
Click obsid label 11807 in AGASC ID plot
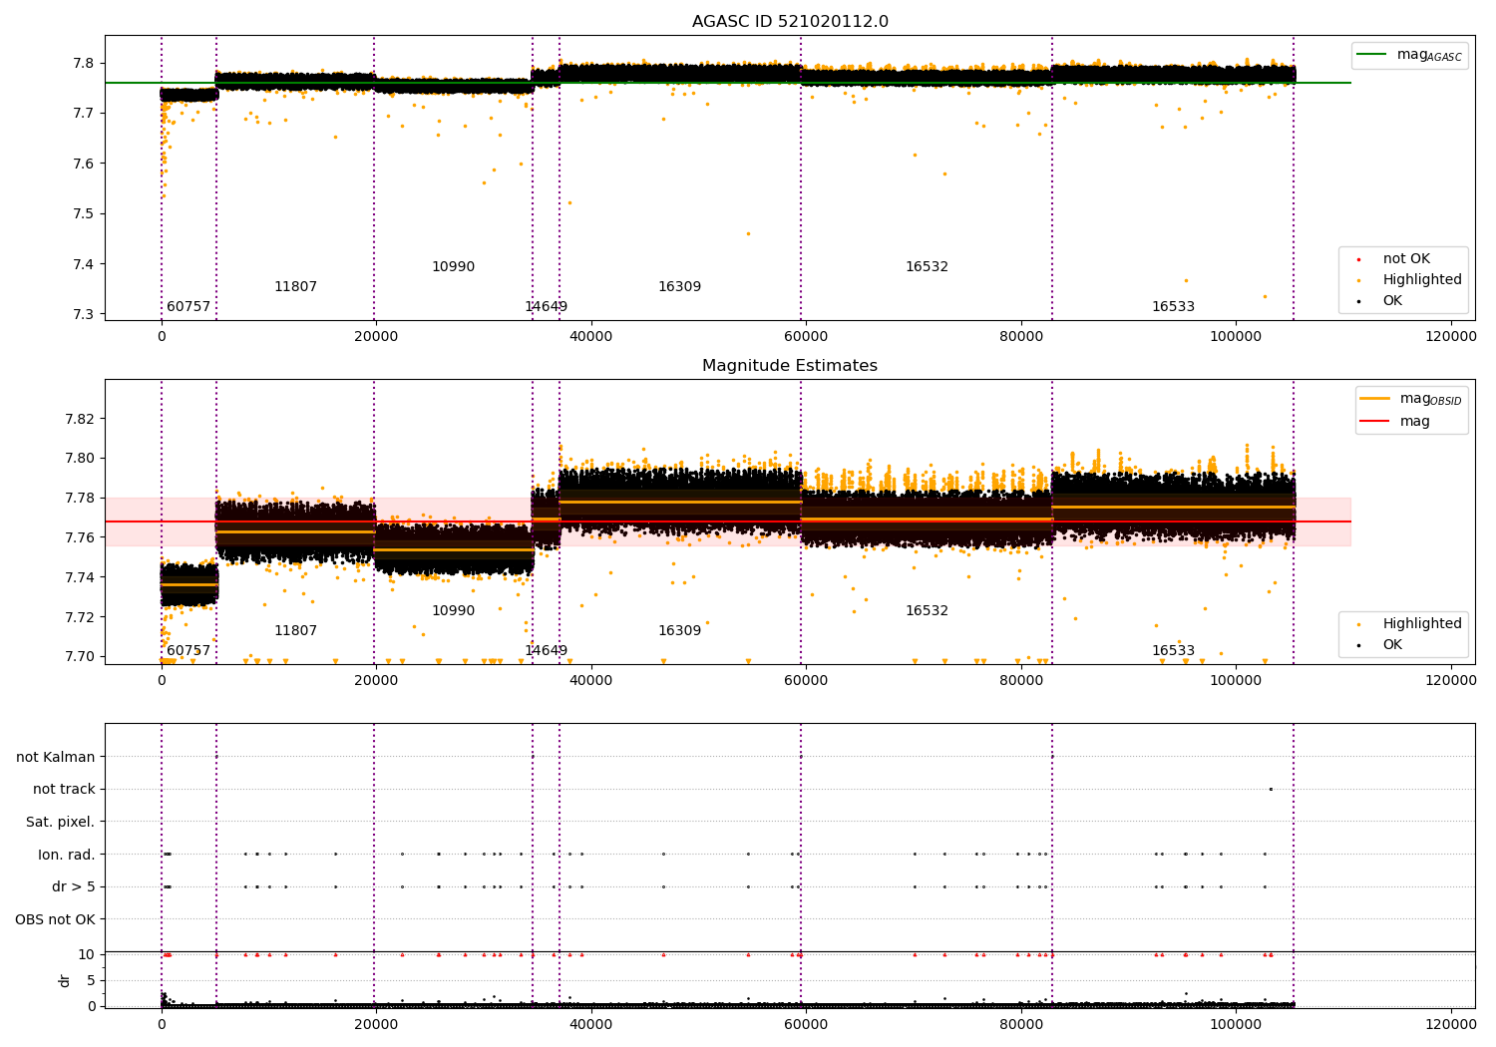tap(295, 287)
